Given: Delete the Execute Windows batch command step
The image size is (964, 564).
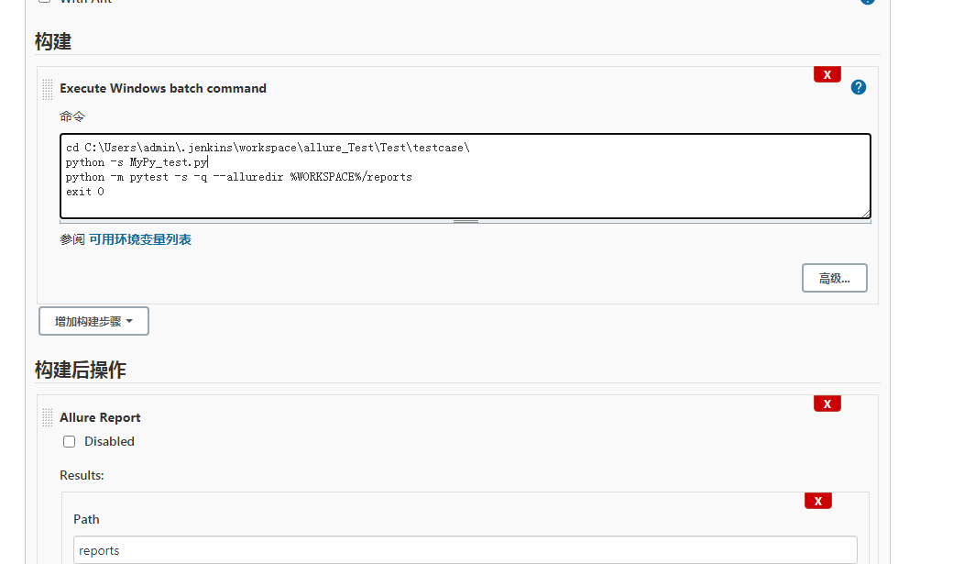Looking at the screenshot, I should [x=827, y=74].
